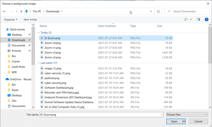Sort by Name column header
The width and height of the screenshot is (212, 127).
click(43, 26)
